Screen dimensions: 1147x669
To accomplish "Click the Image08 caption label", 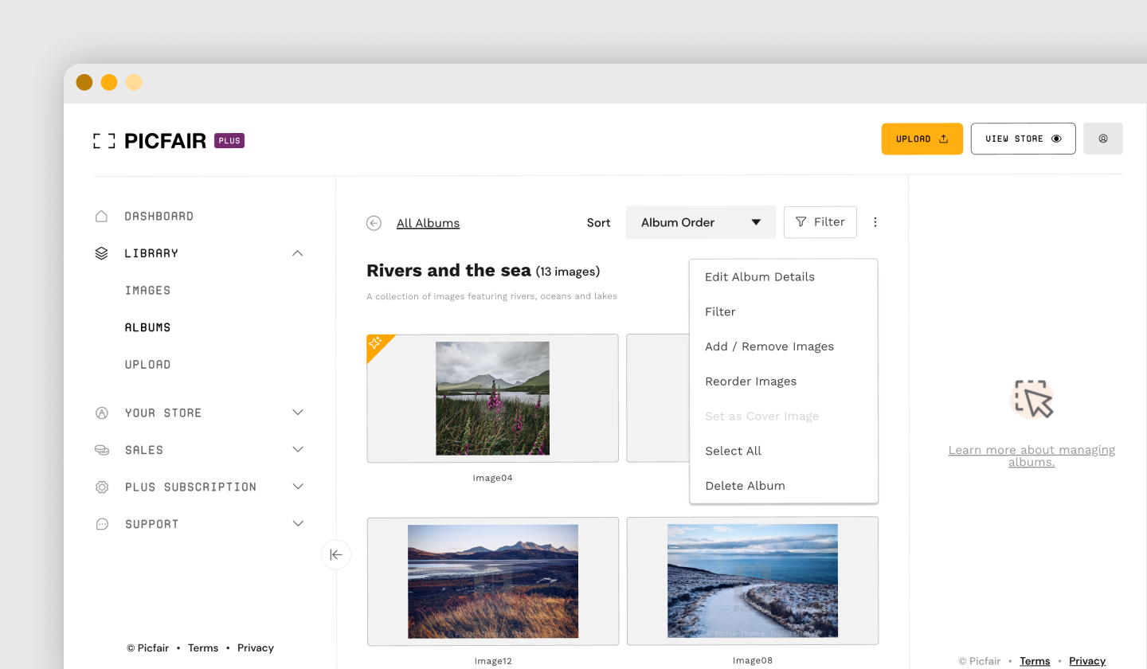I will coord(753,660).
